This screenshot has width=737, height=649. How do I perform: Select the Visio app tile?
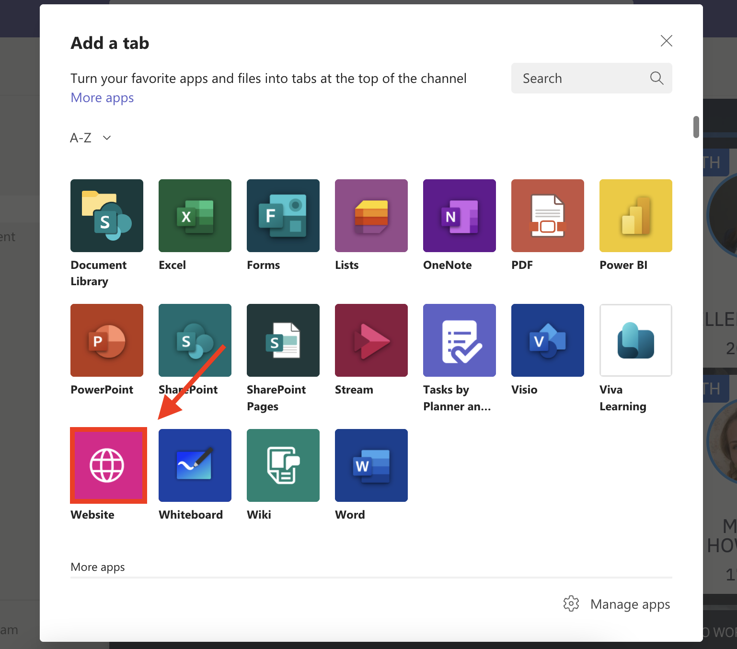pos(548,340)
